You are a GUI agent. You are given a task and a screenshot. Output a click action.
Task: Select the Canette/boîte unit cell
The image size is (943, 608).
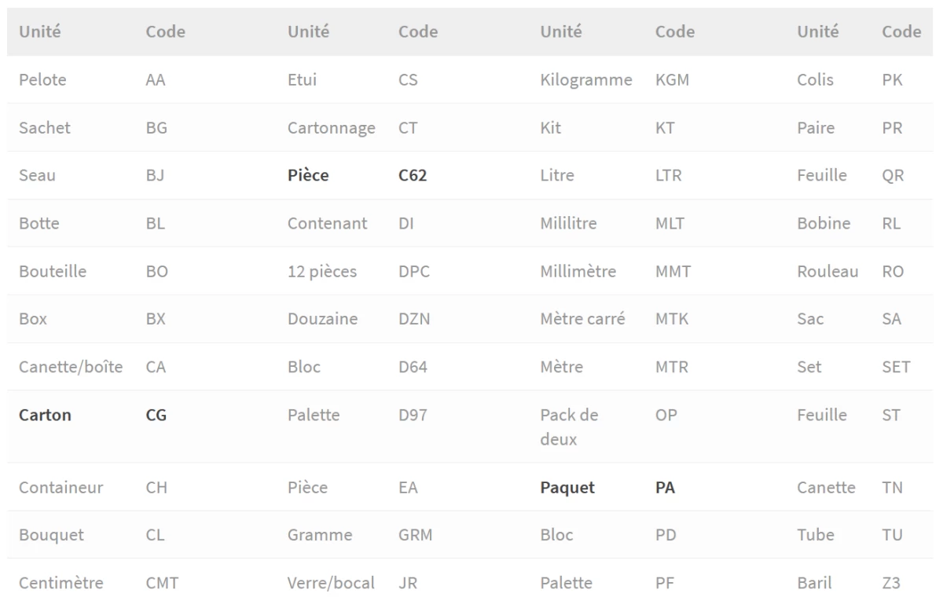pos(71,367)
